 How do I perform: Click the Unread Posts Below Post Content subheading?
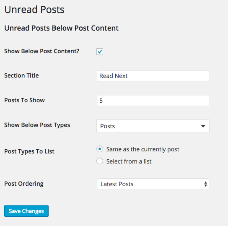[61, 28]
